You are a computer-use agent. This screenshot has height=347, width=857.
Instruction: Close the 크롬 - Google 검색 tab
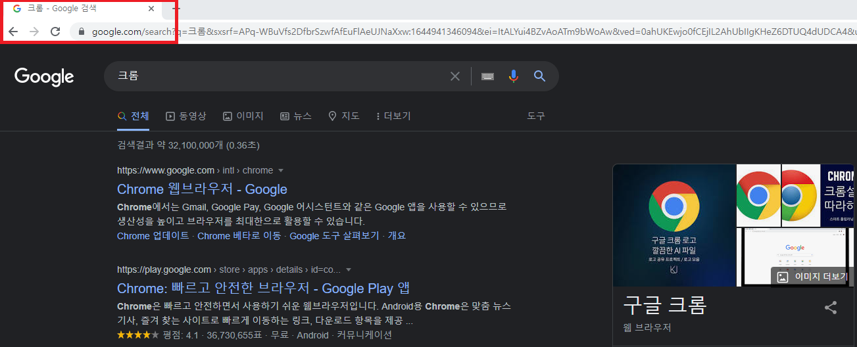click(152, 9)
